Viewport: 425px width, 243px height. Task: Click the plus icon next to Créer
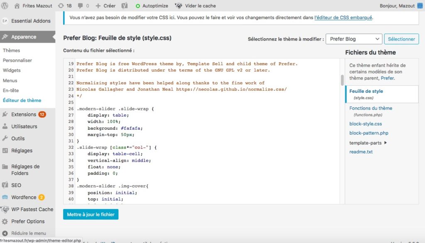pyautogui.click(x=98, y=6)
